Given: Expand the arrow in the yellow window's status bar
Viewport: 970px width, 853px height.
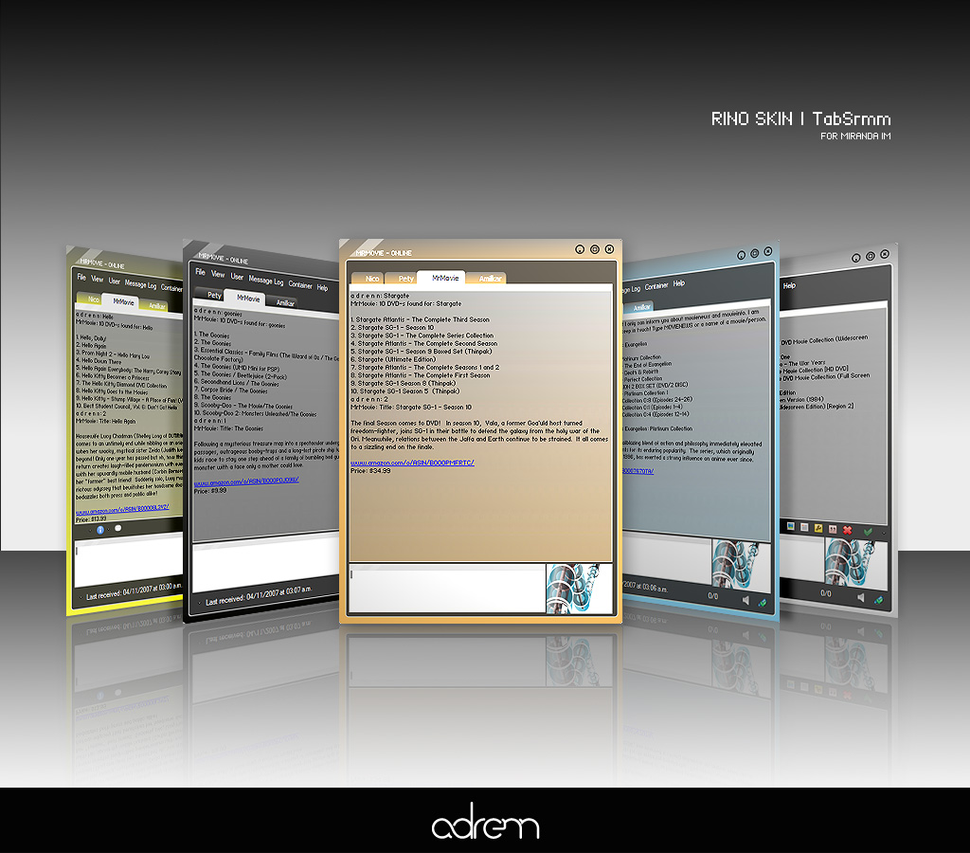Looking at the screenshot, I should click(x=81, y=597).
